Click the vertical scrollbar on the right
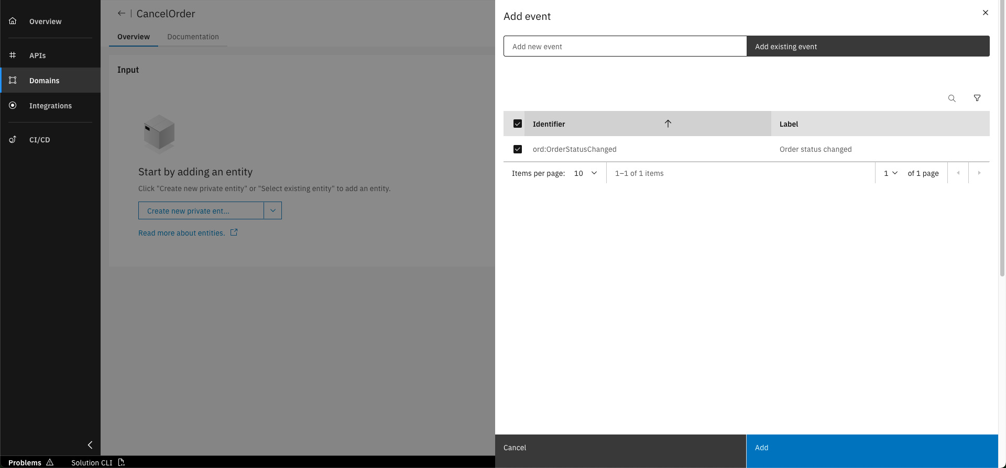The height and width of the screenshot is (468, 1006). tap(1002, 138)
